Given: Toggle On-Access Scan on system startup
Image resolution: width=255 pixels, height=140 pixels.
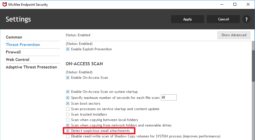Looking at the screenshot, I should 68,92.
